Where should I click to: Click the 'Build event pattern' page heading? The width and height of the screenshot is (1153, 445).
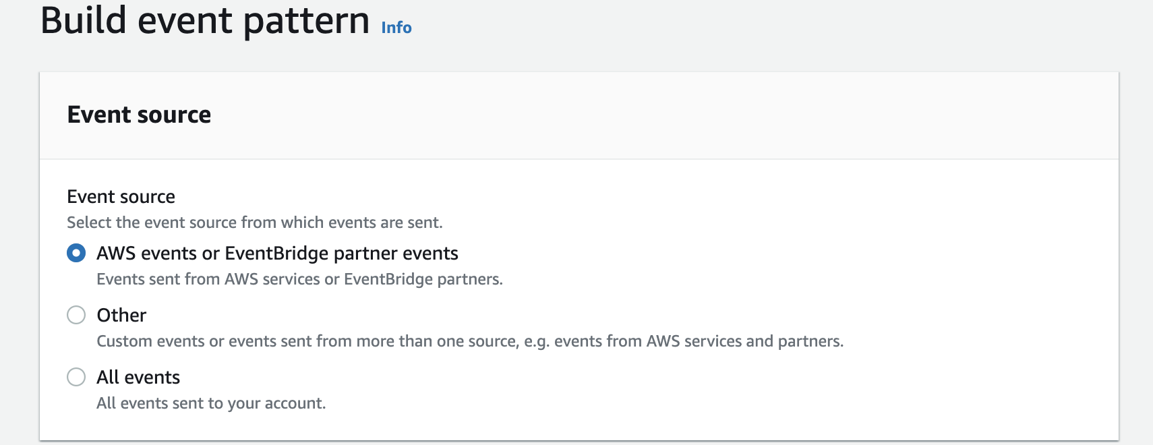pyautogui.click(x=205, y=20)
